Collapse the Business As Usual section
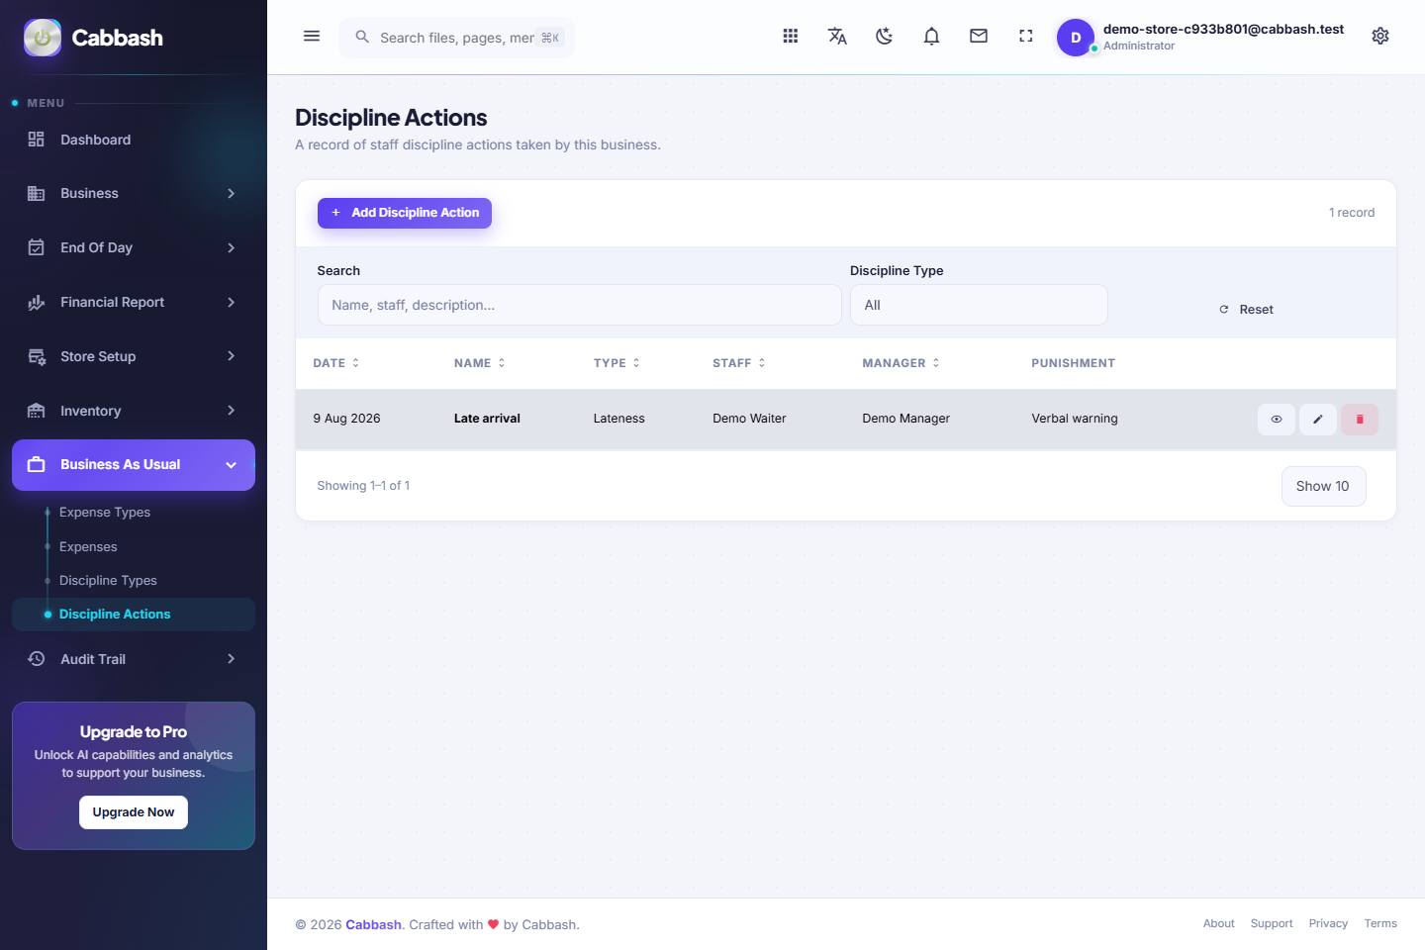Viewport: 1425px width, 950px height. (134, 465)
